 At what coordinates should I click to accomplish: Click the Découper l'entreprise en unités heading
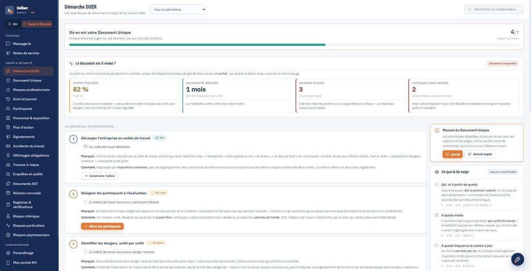pyautogui.click(x=115, y=138)
